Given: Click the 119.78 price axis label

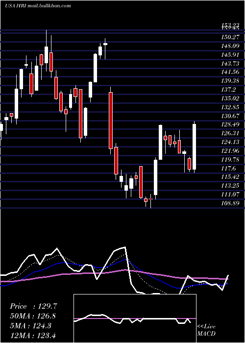Looking at the screenshot, I should pos(230,159).
